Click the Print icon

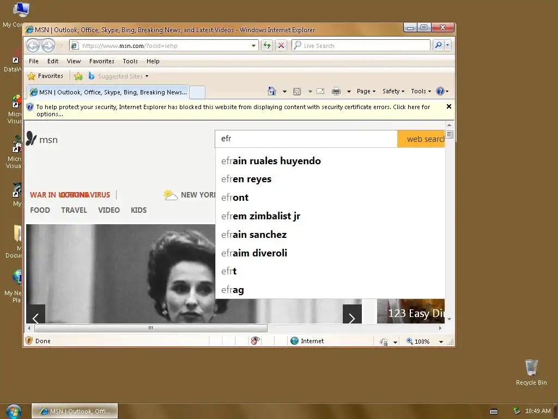(x=336, y=91)
